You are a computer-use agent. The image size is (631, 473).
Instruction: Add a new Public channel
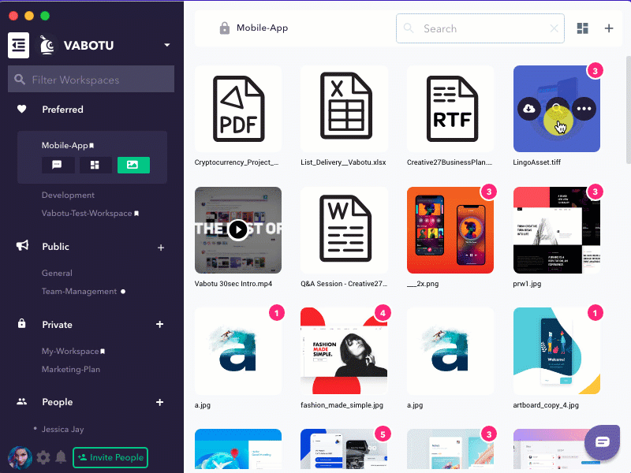[x=161, y=248]
